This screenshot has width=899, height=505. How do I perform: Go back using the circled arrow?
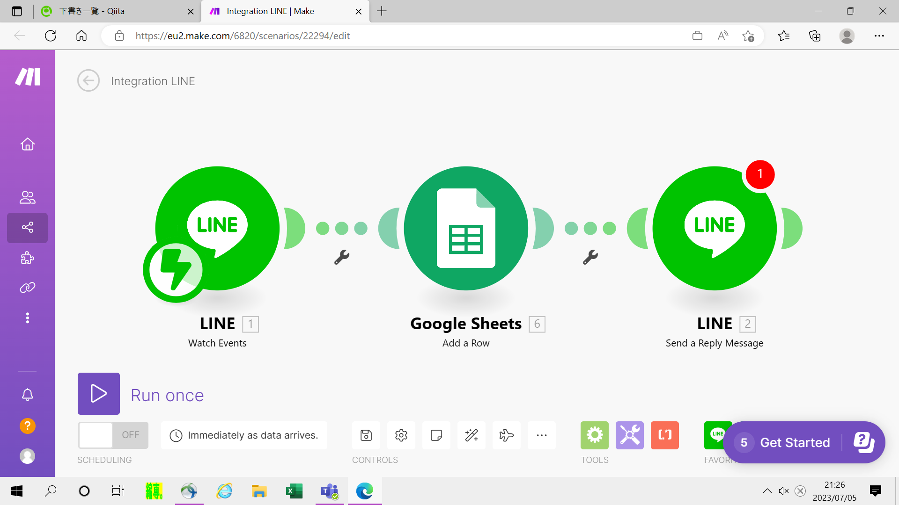click(x=88, y=81)
